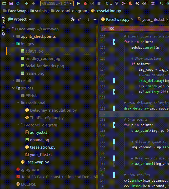The image size is (169, 189).
Task: Locate current file with the target icon
Action: tap(73, 19)
